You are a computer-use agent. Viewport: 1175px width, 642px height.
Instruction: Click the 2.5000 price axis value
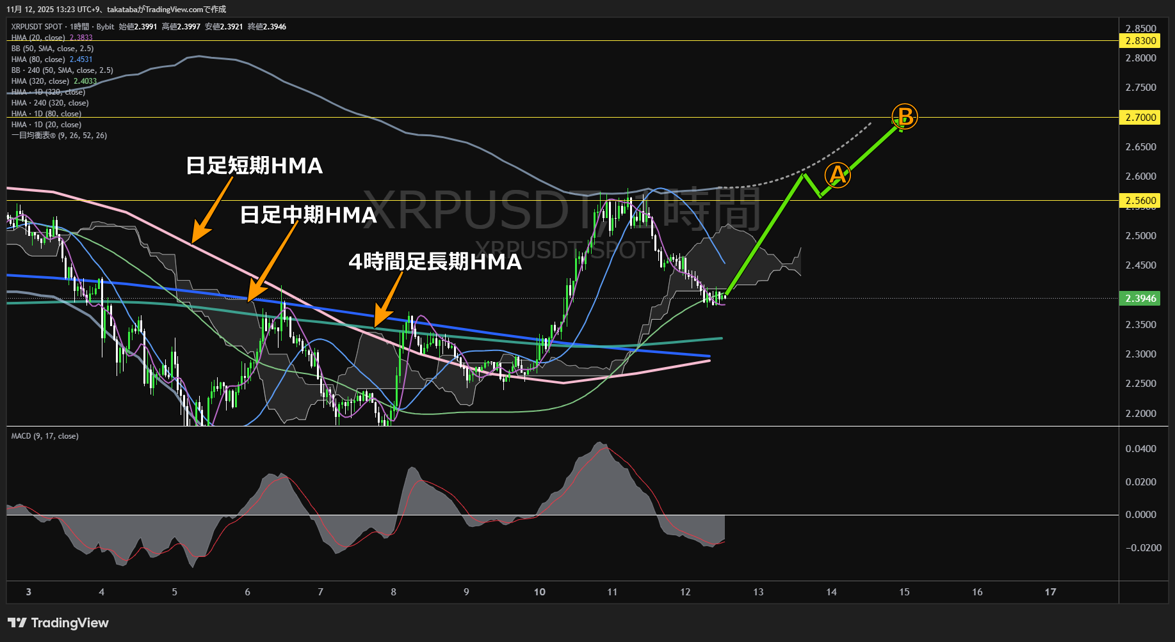pos(1141,236)
